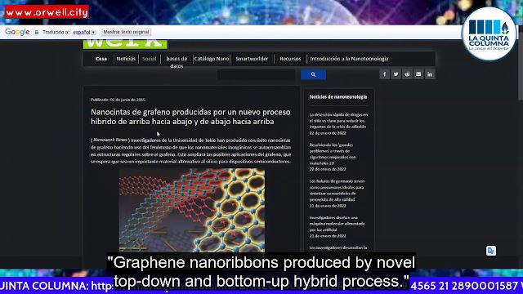The width and height of the screenshot is (523, 294).
Task: Click the La Quinta Columna logo
Action: pyautogui.click(x=489, y=33)
